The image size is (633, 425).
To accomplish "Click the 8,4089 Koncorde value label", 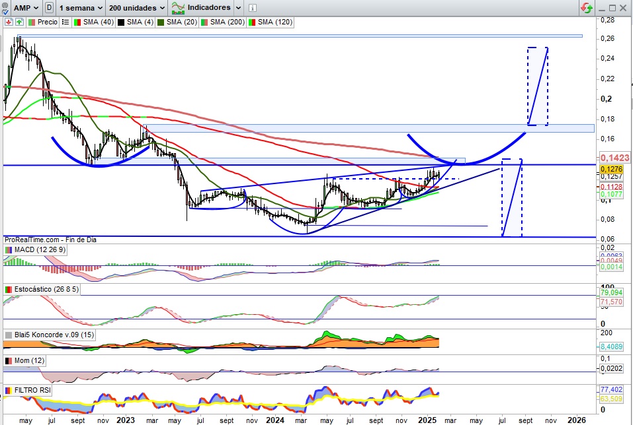I will (x=612, y=346).
